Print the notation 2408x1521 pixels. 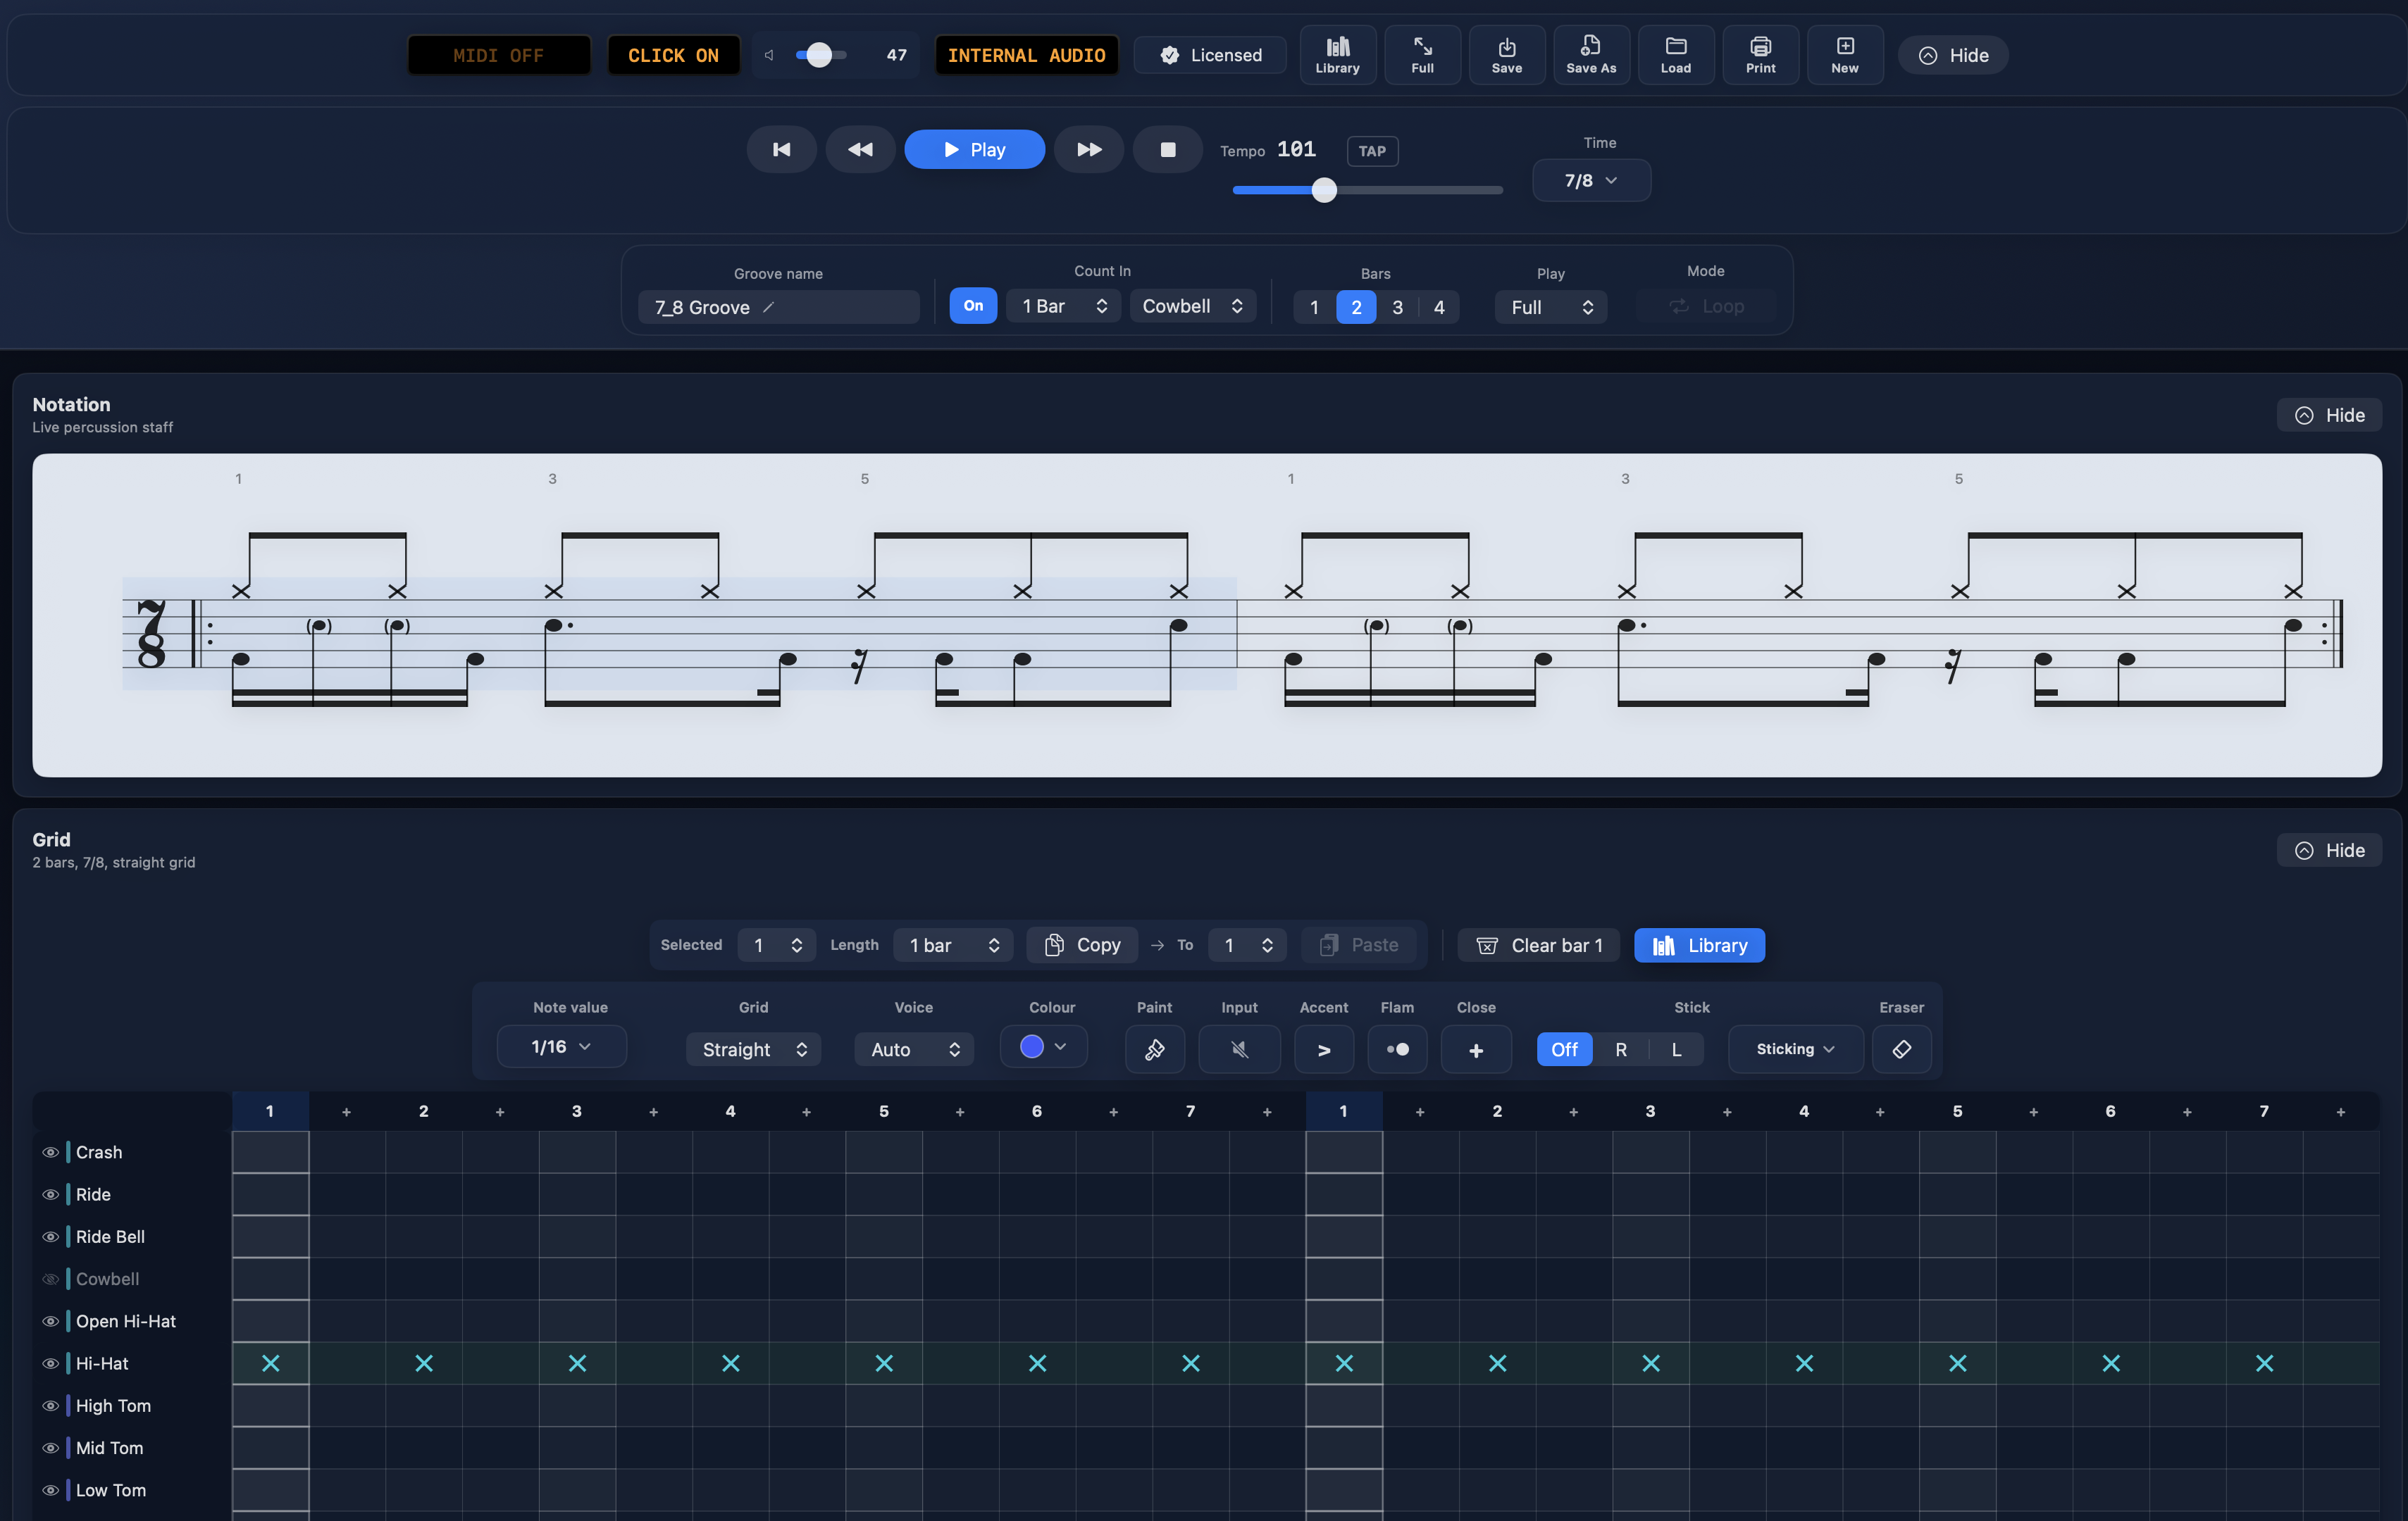coord(1760,55)
